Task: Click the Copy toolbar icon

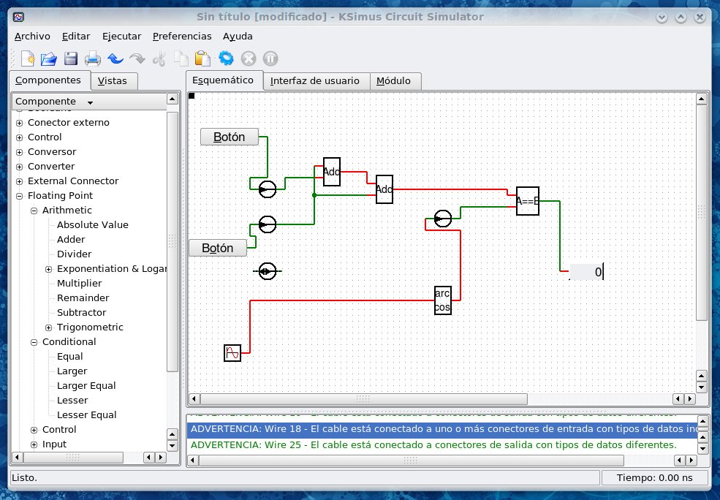Action: tap(181, 58)
